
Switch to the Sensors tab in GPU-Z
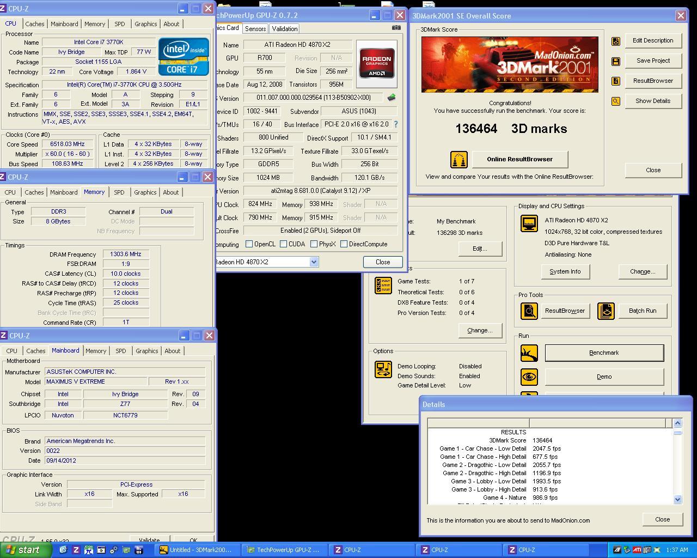tap(255, 29)
